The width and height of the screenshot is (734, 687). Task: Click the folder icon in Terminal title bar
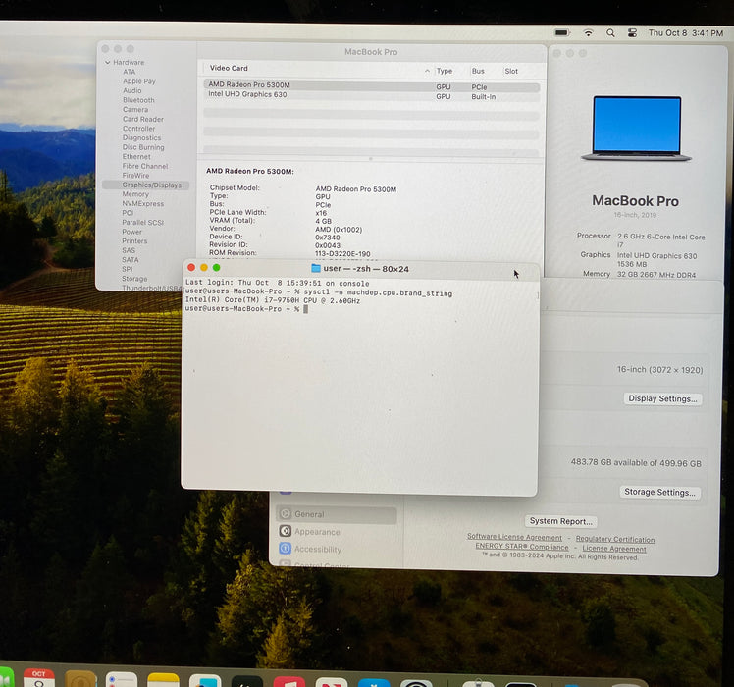point(316,268)
